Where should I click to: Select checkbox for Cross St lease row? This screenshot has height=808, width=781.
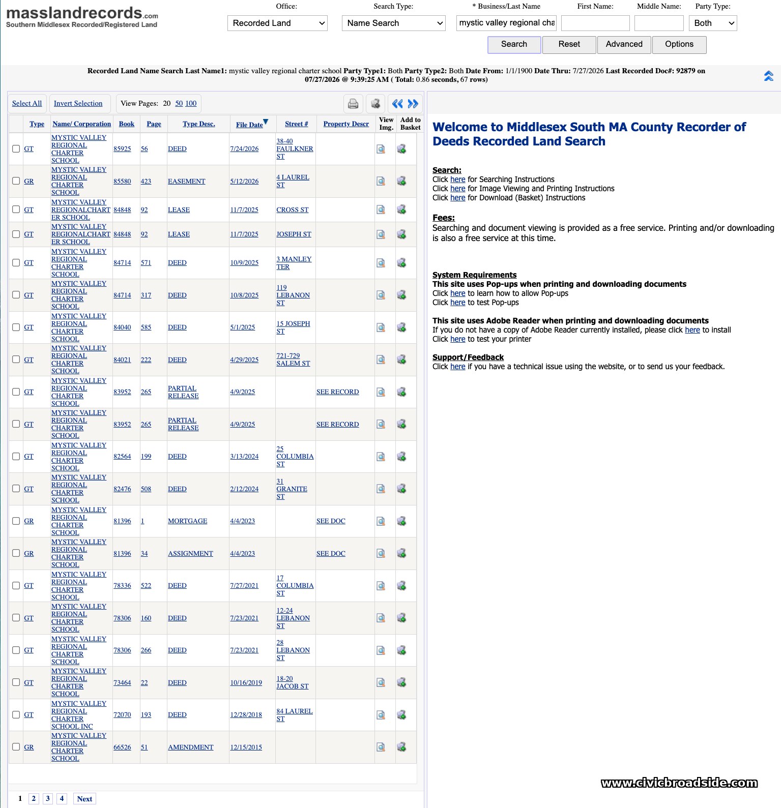click(x=16, y=209)
